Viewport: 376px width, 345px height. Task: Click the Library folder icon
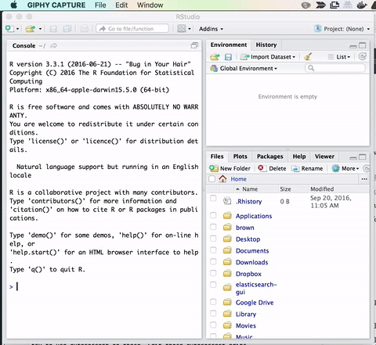227,314
